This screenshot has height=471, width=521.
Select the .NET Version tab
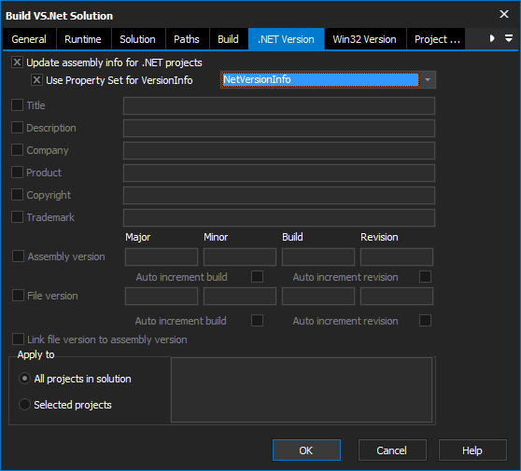(x=286, y=39)
